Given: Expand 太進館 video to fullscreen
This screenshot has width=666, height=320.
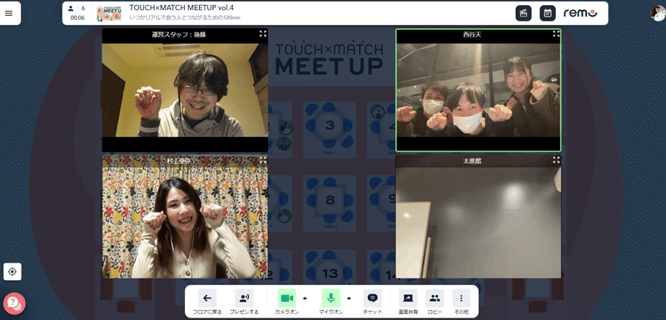Looking at the screenshot, I should coord(556,160).
